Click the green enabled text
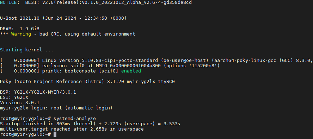This screenshot has height=139, width=313. click(131, 71)
